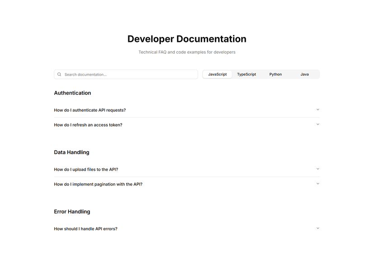
Task: Expand 'How do I upload files to the API?'
Action: click(x=187, y=169)
